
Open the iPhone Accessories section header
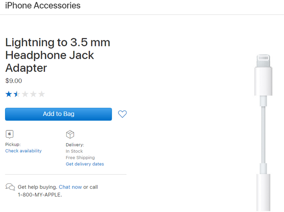click(x=43, y=6)
